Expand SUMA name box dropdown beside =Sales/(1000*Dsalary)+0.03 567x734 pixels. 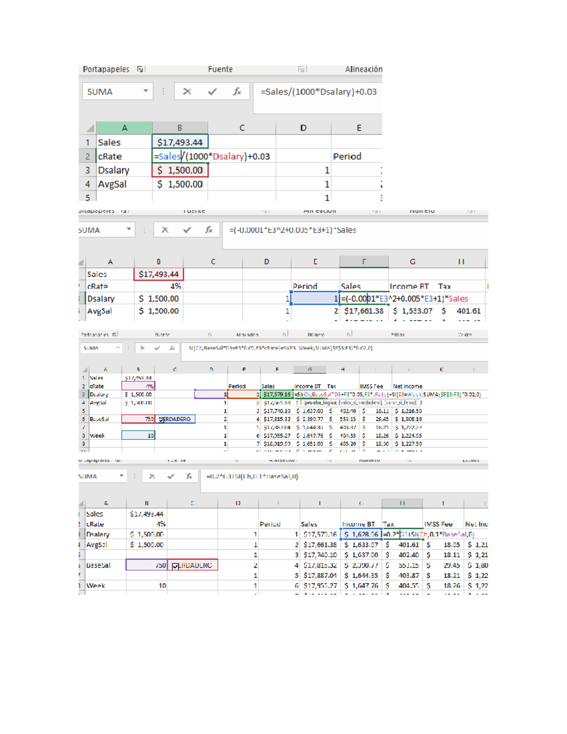coord(146,91)
